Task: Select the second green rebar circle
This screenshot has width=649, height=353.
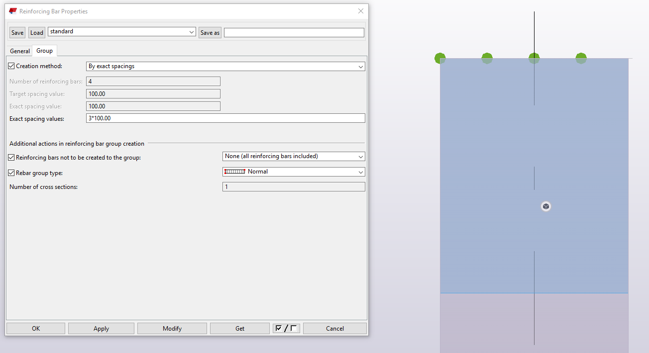Action: (x=487, y=58)
